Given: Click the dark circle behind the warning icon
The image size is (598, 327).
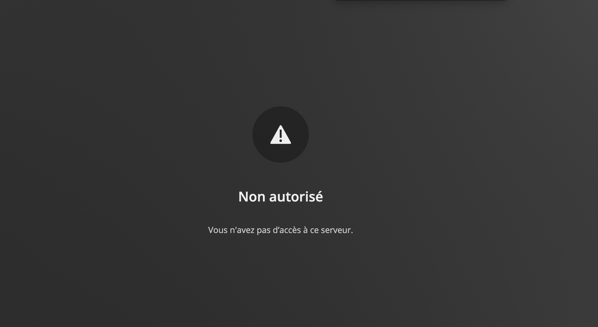Looking at the screenshot, I should [280, 135].
